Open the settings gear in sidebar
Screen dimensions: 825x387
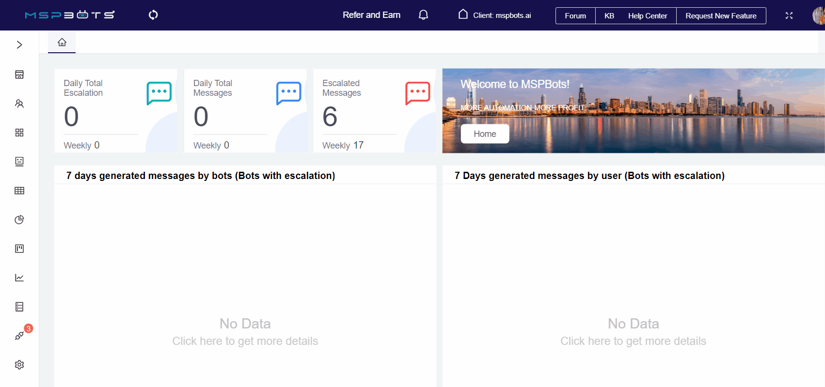tap(19, 365)
